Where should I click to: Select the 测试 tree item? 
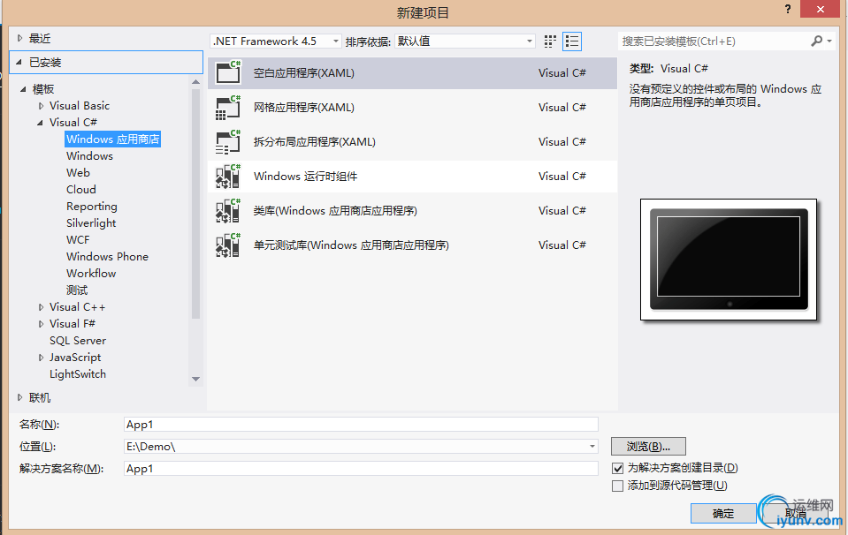pos(77,290)
